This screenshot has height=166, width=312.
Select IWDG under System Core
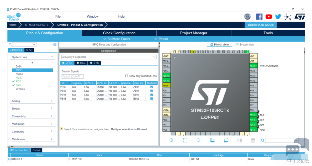pos(19,74)
